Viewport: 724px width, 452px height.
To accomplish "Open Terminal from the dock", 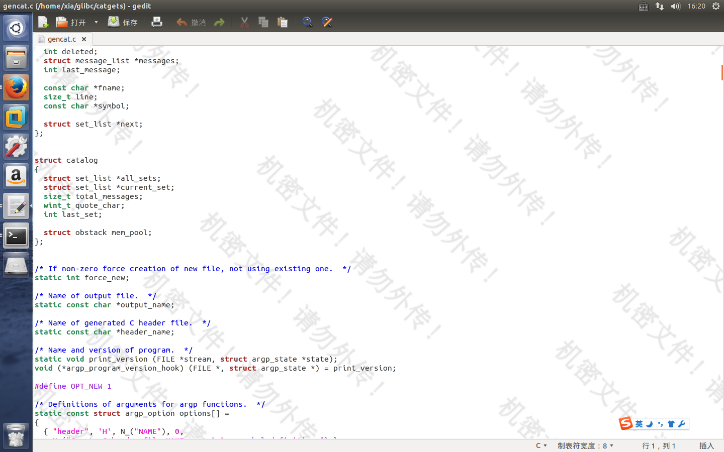I will 16,236.
